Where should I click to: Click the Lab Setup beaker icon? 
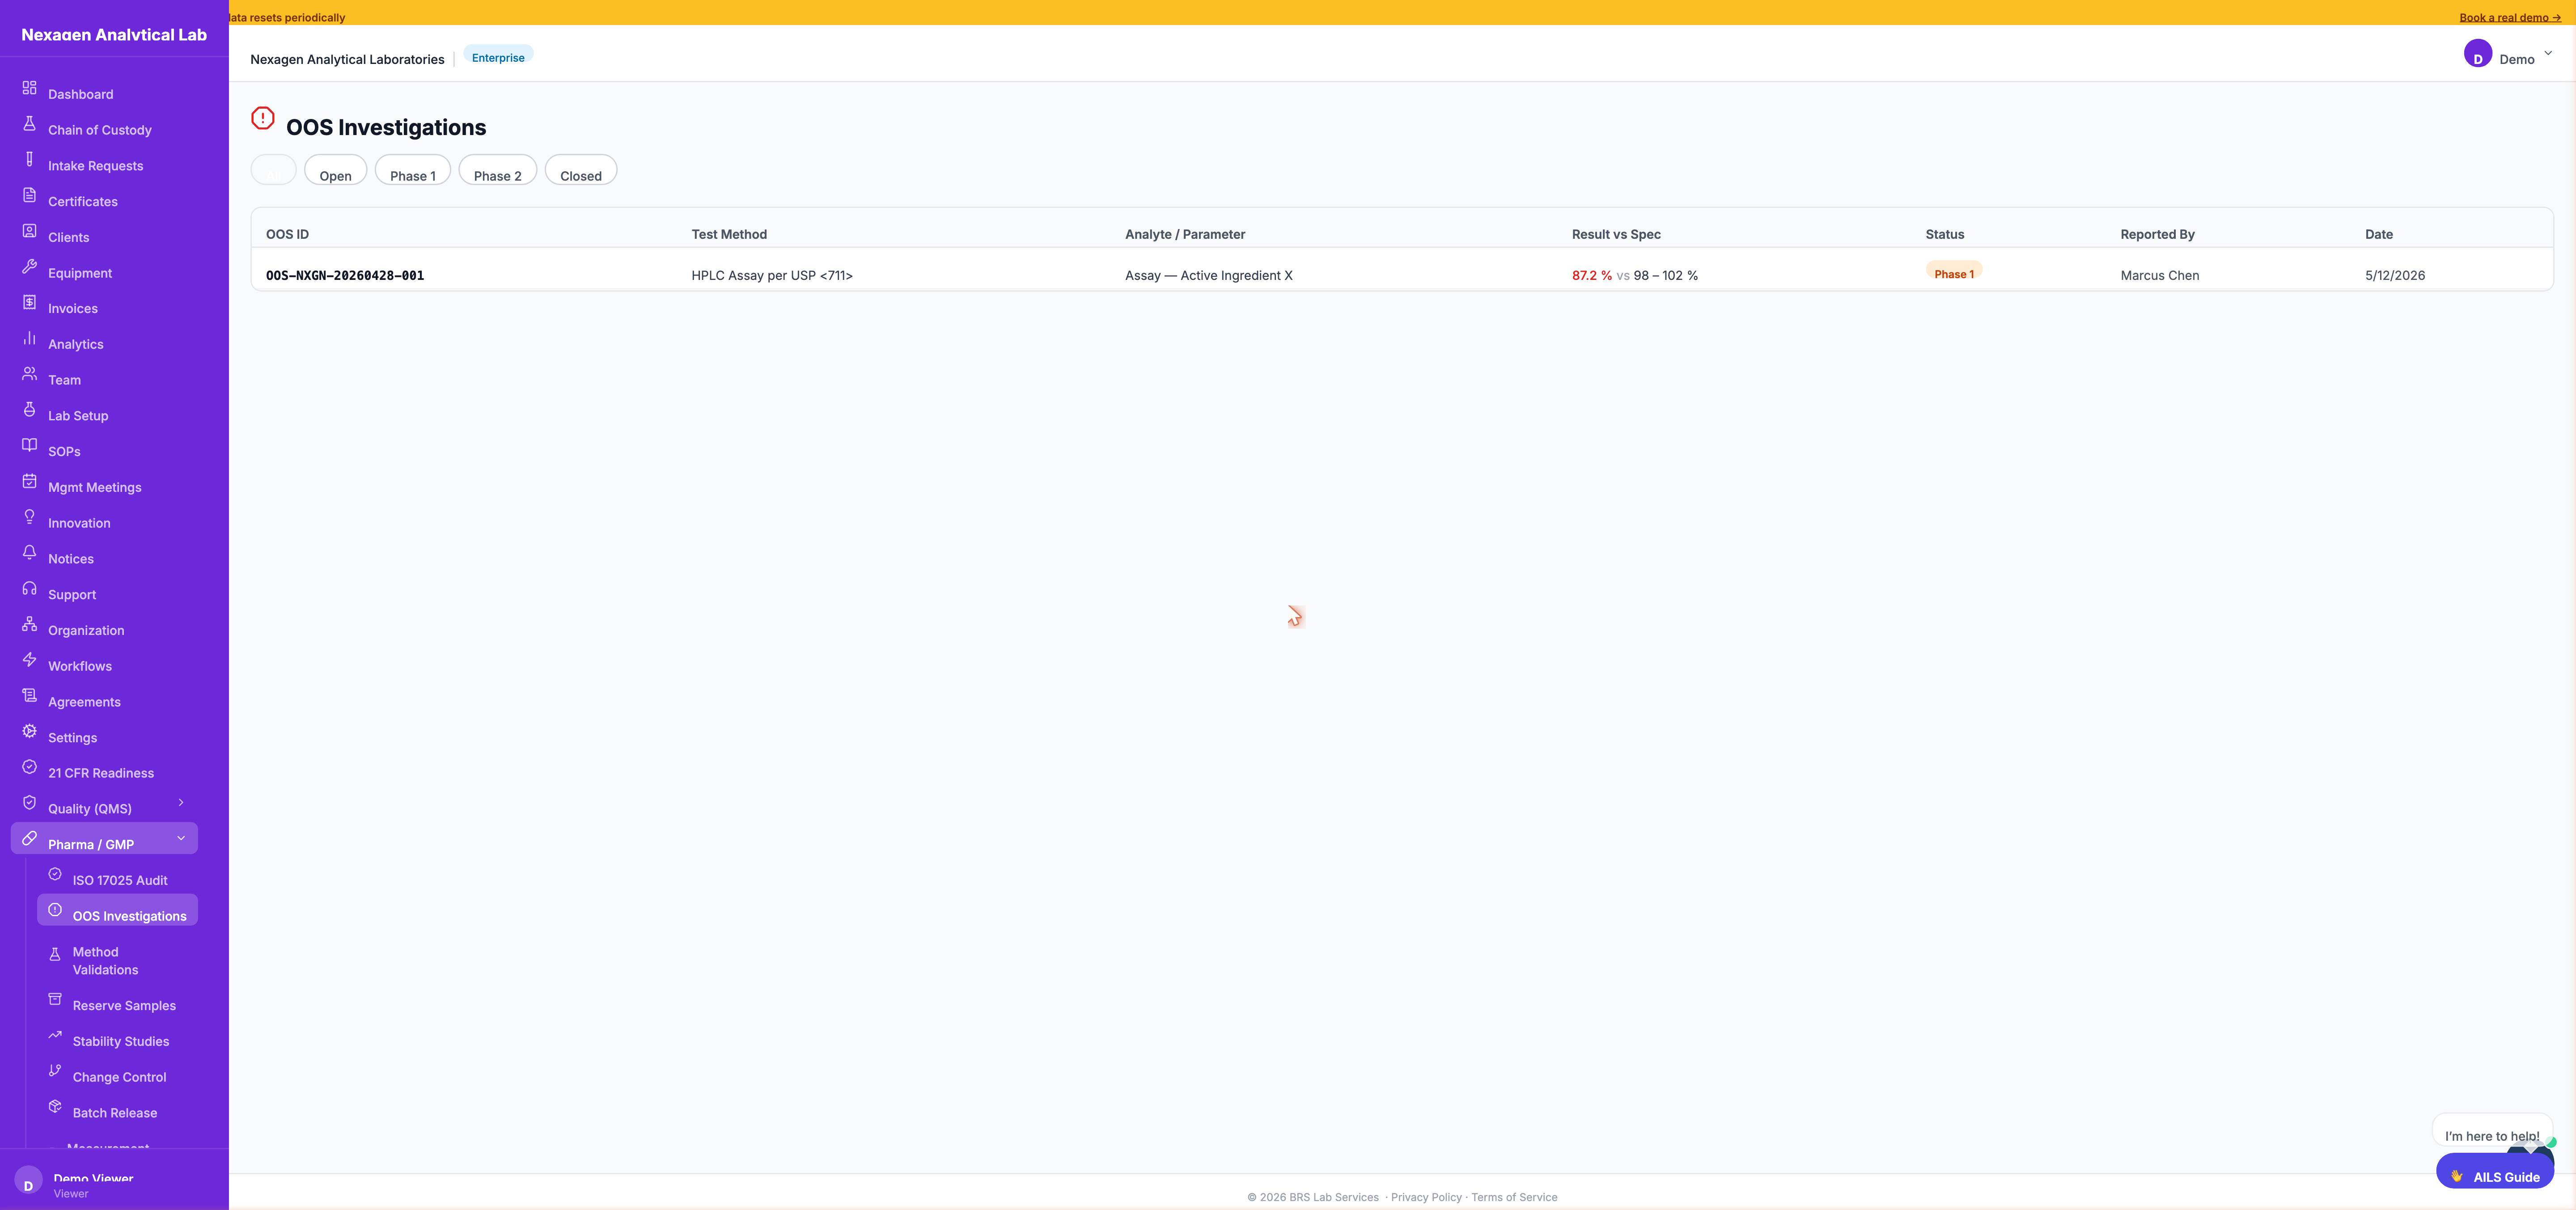point(29,410)
